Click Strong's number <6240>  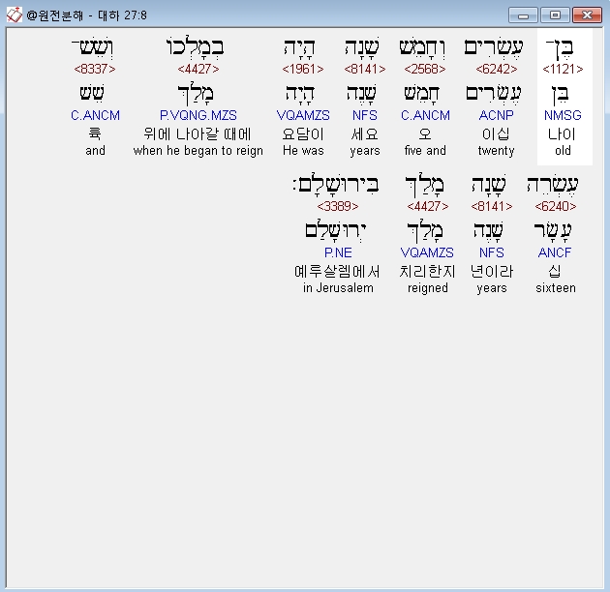[x=556, y=206]
